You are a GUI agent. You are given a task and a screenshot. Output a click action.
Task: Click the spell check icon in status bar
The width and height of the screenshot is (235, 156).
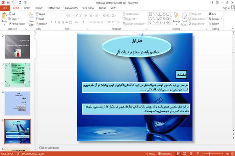click(x=18, y=154)
